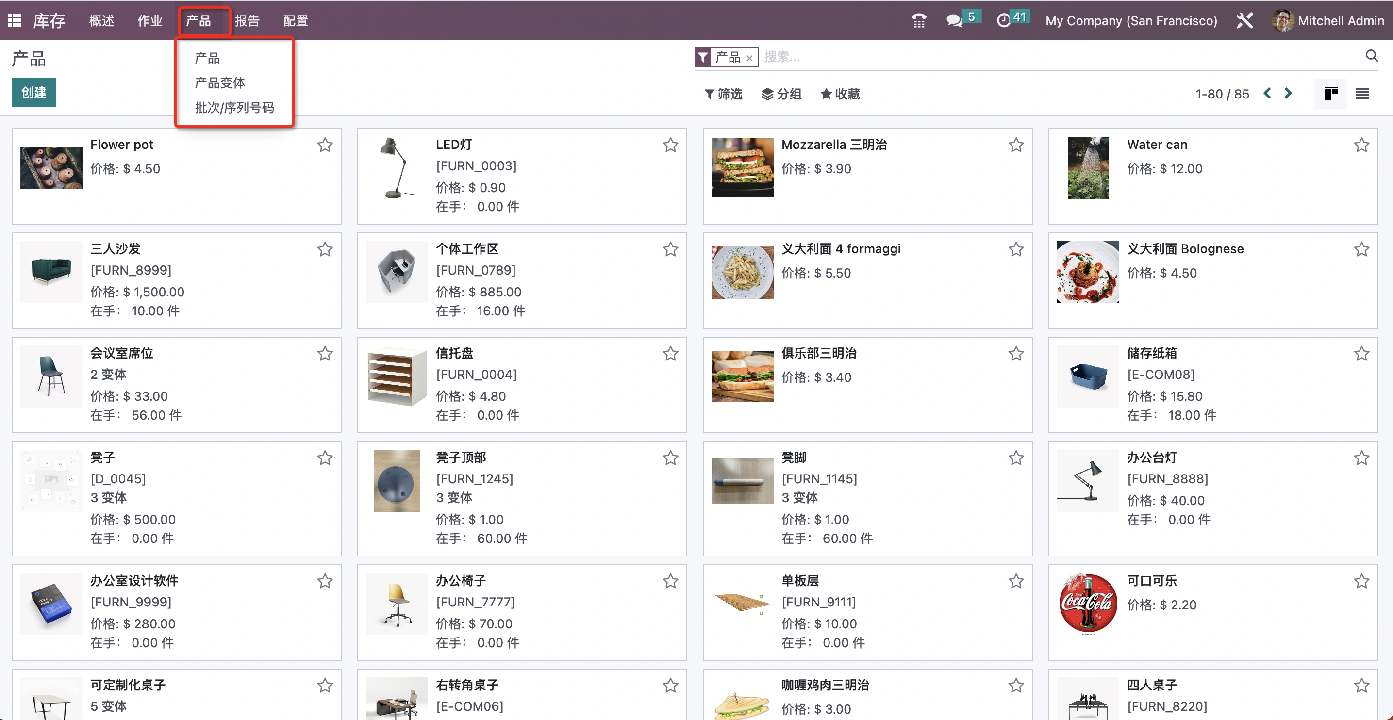The width and height of the screenshot is (1393, 720).
Task: Click the 俱乐部三明治 sandwich image
Action: coord(743,376)
